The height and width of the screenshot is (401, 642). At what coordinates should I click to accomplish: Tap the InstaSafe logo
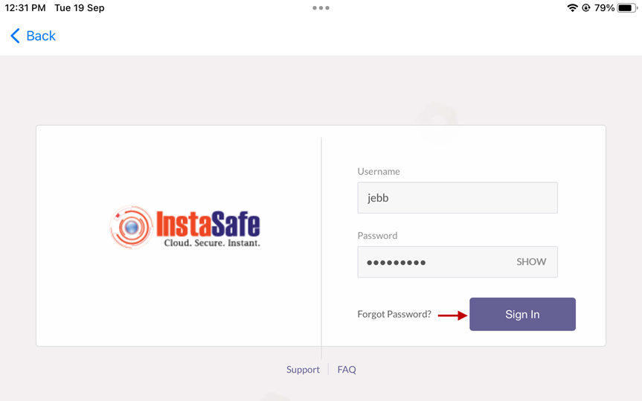(x=185, y=227)
